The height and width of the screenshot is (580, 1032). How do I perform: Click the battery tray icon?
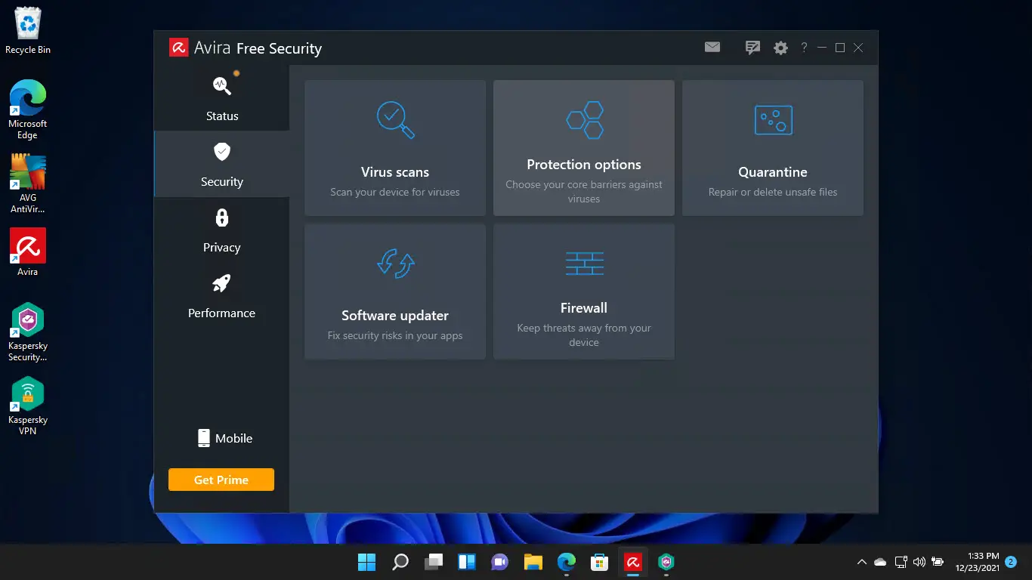[x=938, y=562]
